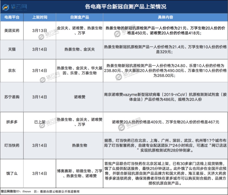This screenshot has height=195, width=228.
Task: Click the 3月13日 date cell
Action: (x=40, y=31)
